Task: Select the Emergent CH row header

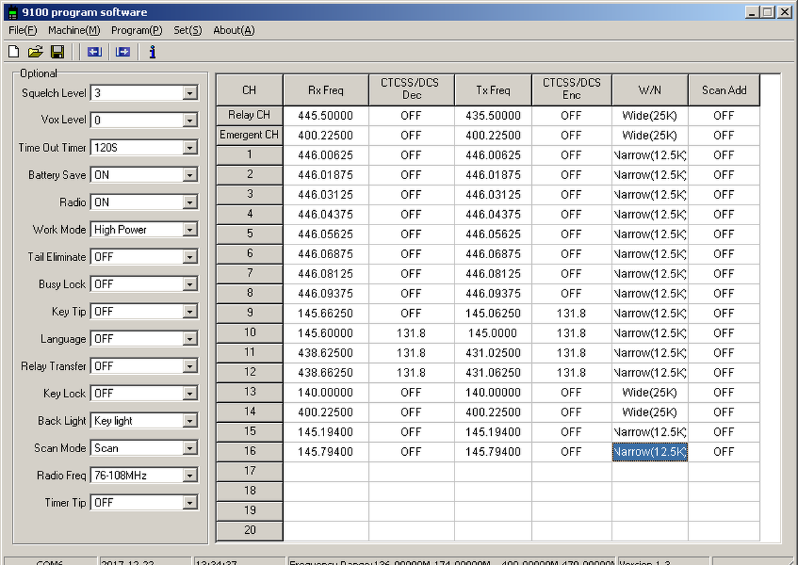Action: [x=249, y=135]
